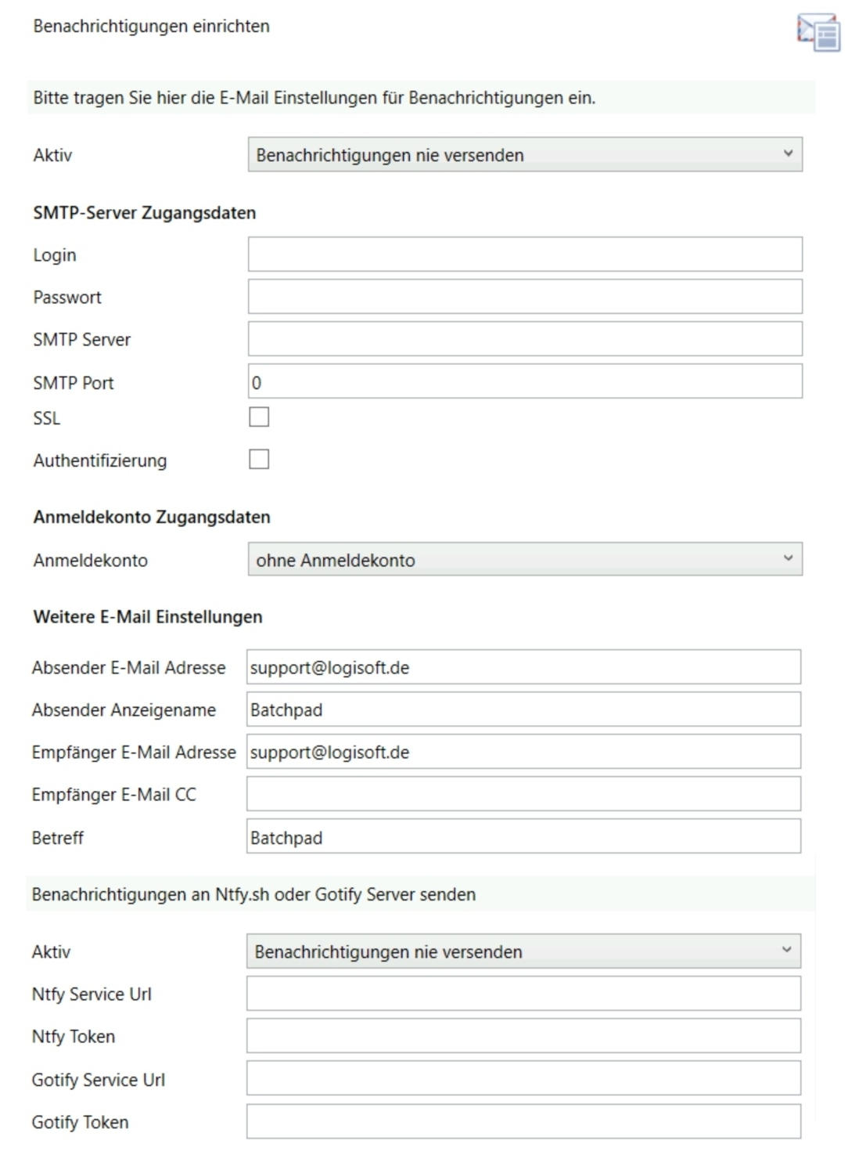Click the Ntfy Service Url field
The image size is (859, 1155).
(523, 994)
